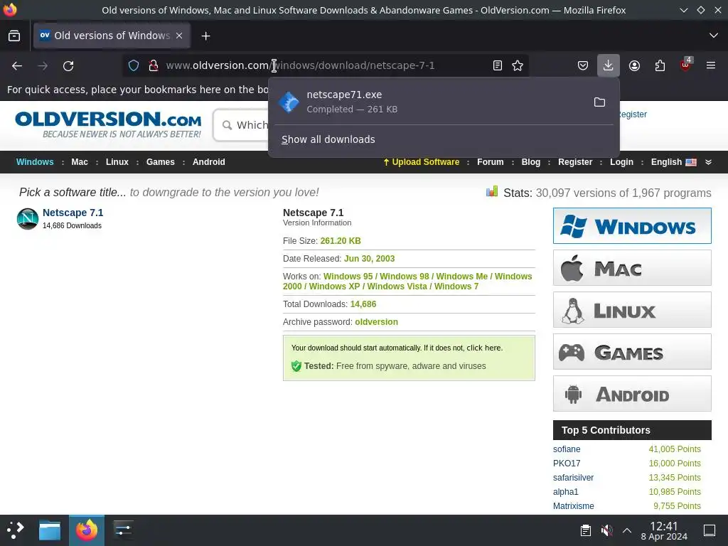Image resolution: width=728 pixels, height=546 pixels.
Task: Click Register in the navigation bar
Action: pos(575,162)
